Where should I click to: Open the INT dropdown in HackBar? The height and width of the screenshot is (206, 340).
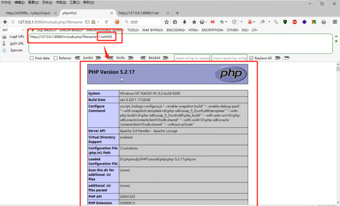13,30
